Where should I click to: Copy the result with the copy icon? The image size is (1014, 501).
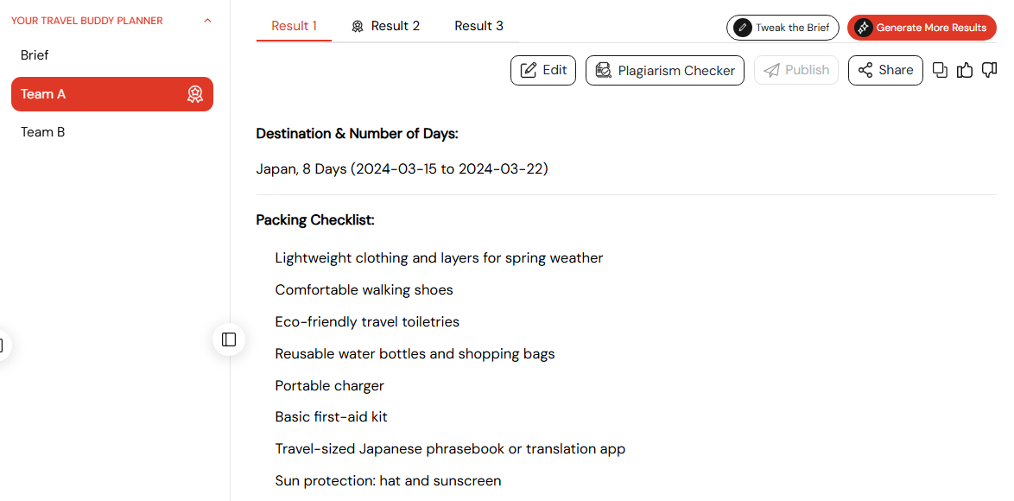click(941, 71)
